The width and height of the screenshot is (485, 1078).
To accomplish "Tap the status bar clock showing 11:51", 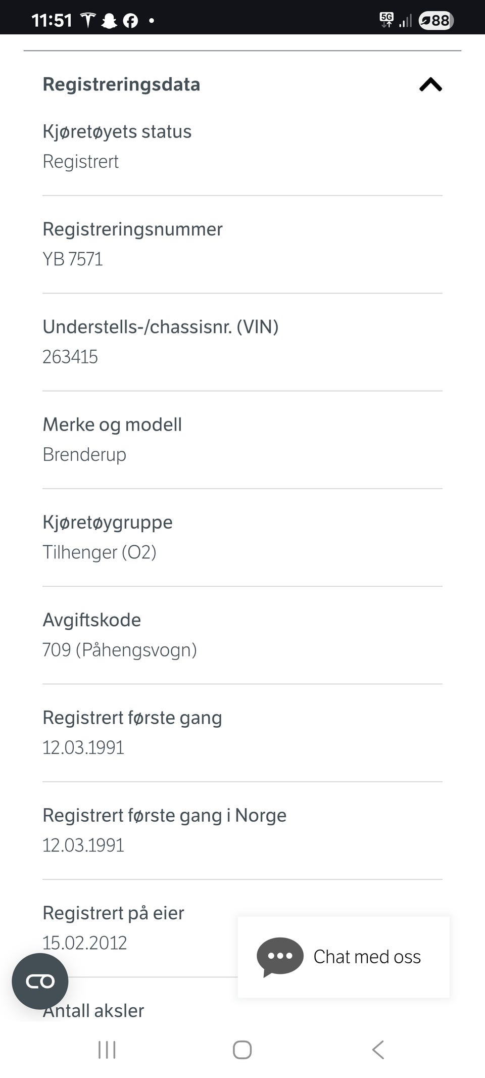I will tap(52, 20).
